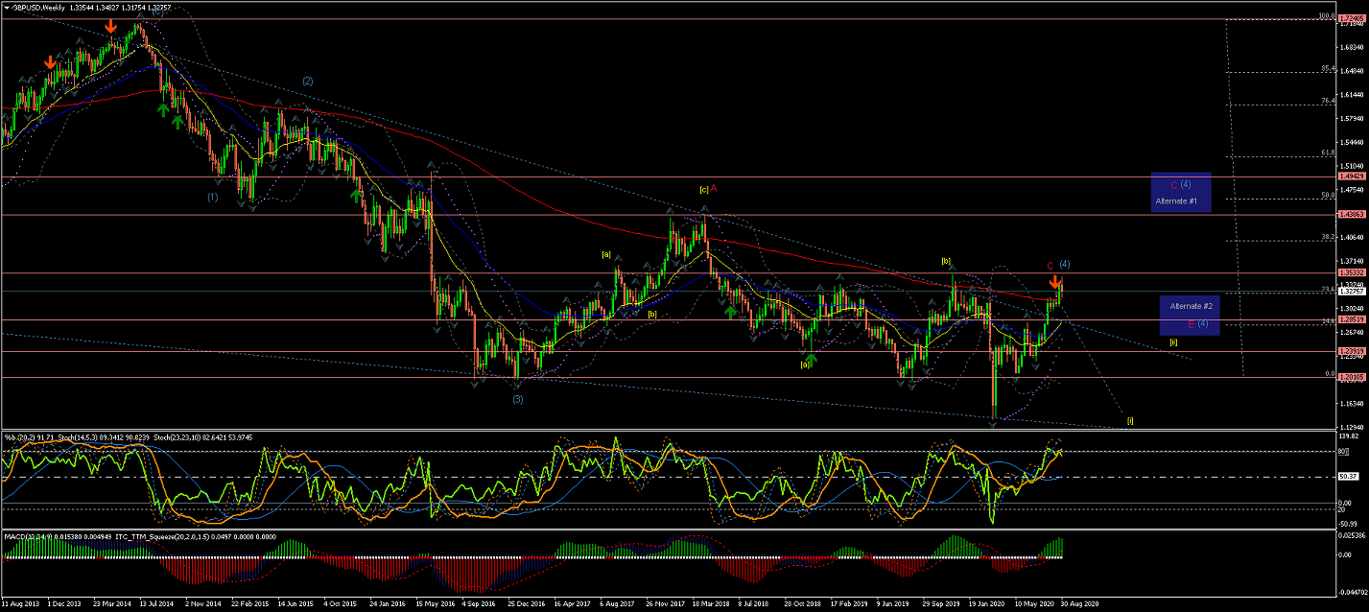Select the Alternate #1 blue box
The height and width of the screenshot is (612, 1369).
click(1182, 192)
